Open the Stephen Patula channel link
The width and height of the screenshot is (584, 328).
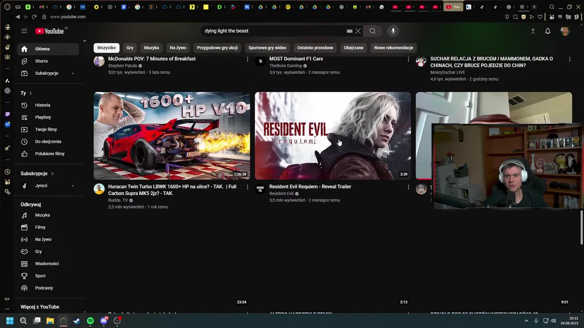point(122,66)
